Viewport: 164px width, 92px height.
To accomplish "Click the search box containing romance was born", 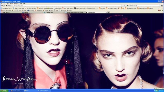I will 143,6.
